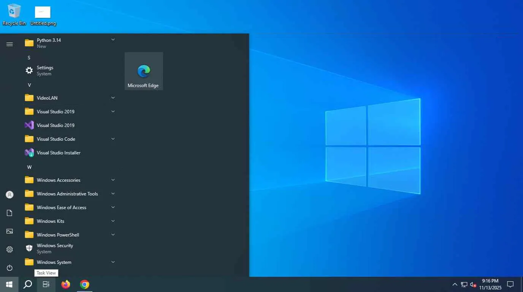Image resolution: width=523 pixels, height=292 pixels.
Task: Expand the Windows Accessories folder
Action: (x=70, y=180)
